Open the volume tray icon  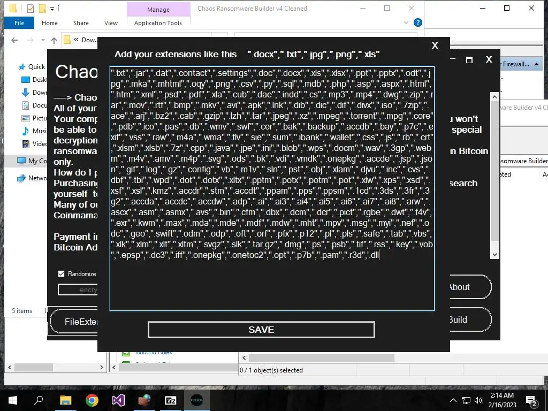tap(478, 400)
